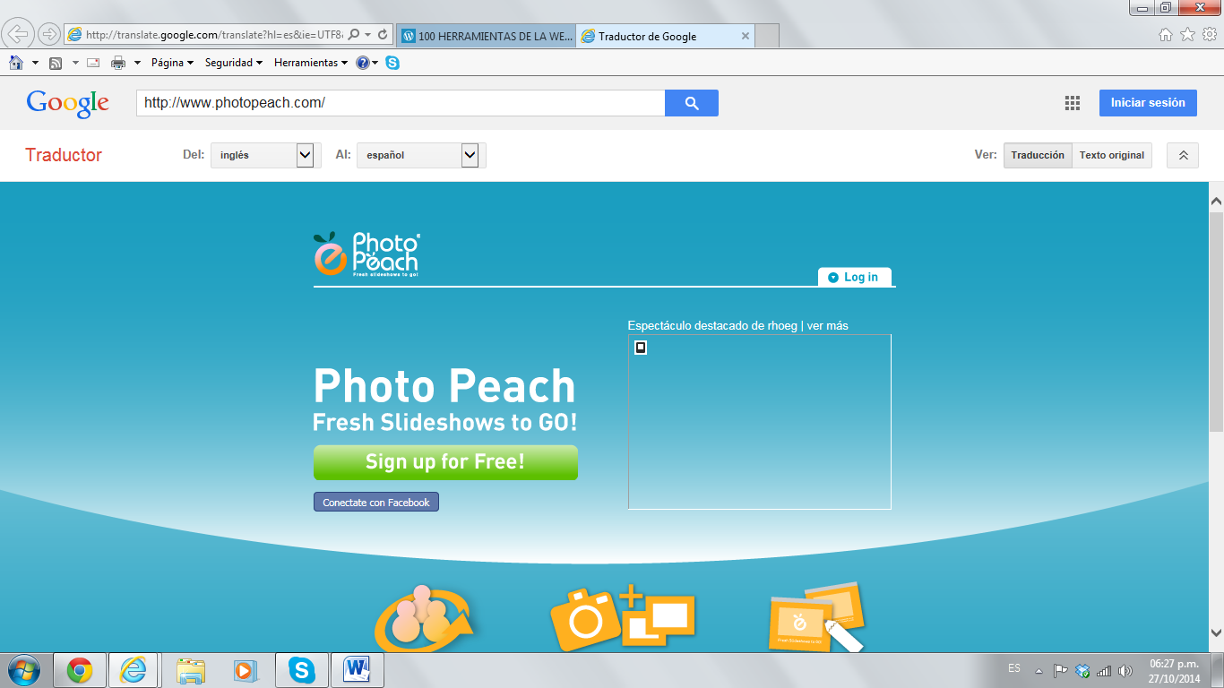The width and height of the screenshot is (1224, 688).
Task: Click the Home icon in the command bar
Action: pos(16,63)
